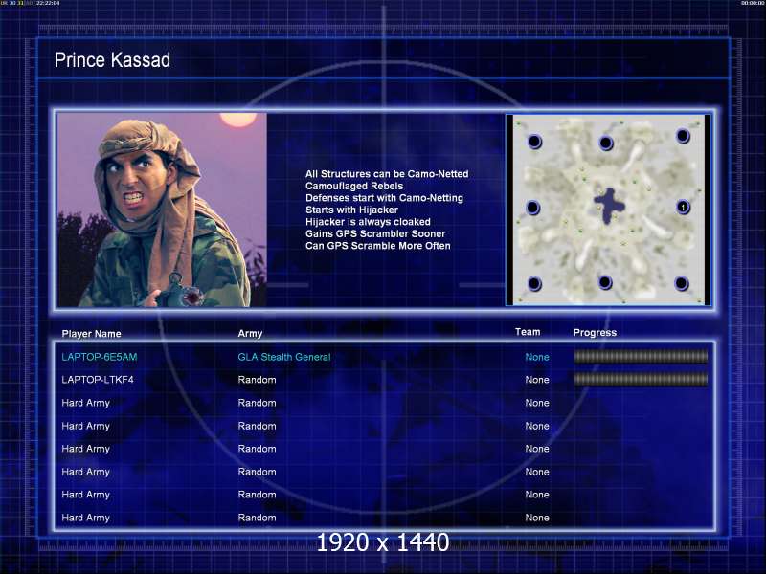Viewport: 766px width, 574px height.
Task: Click the 'Progress' column header
Action: pos(595,332)
